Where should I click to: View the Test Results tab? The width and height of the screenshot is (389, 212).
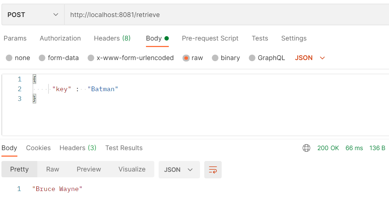click(x=124, y=148)
